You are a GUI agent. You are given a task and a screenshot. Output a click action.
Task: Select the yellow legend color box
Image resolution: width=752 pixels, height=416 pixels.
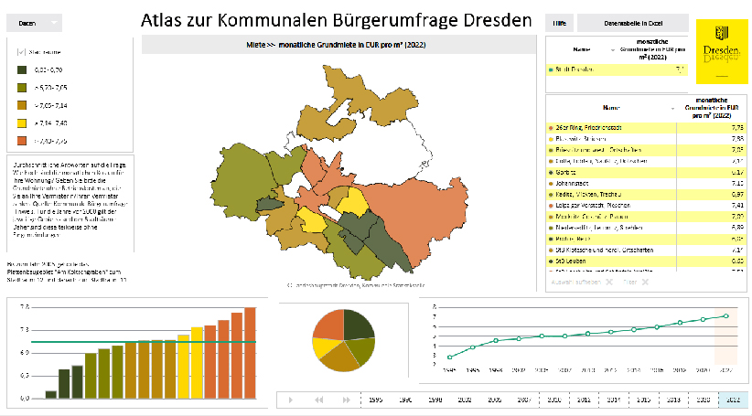tap(22, 123)
